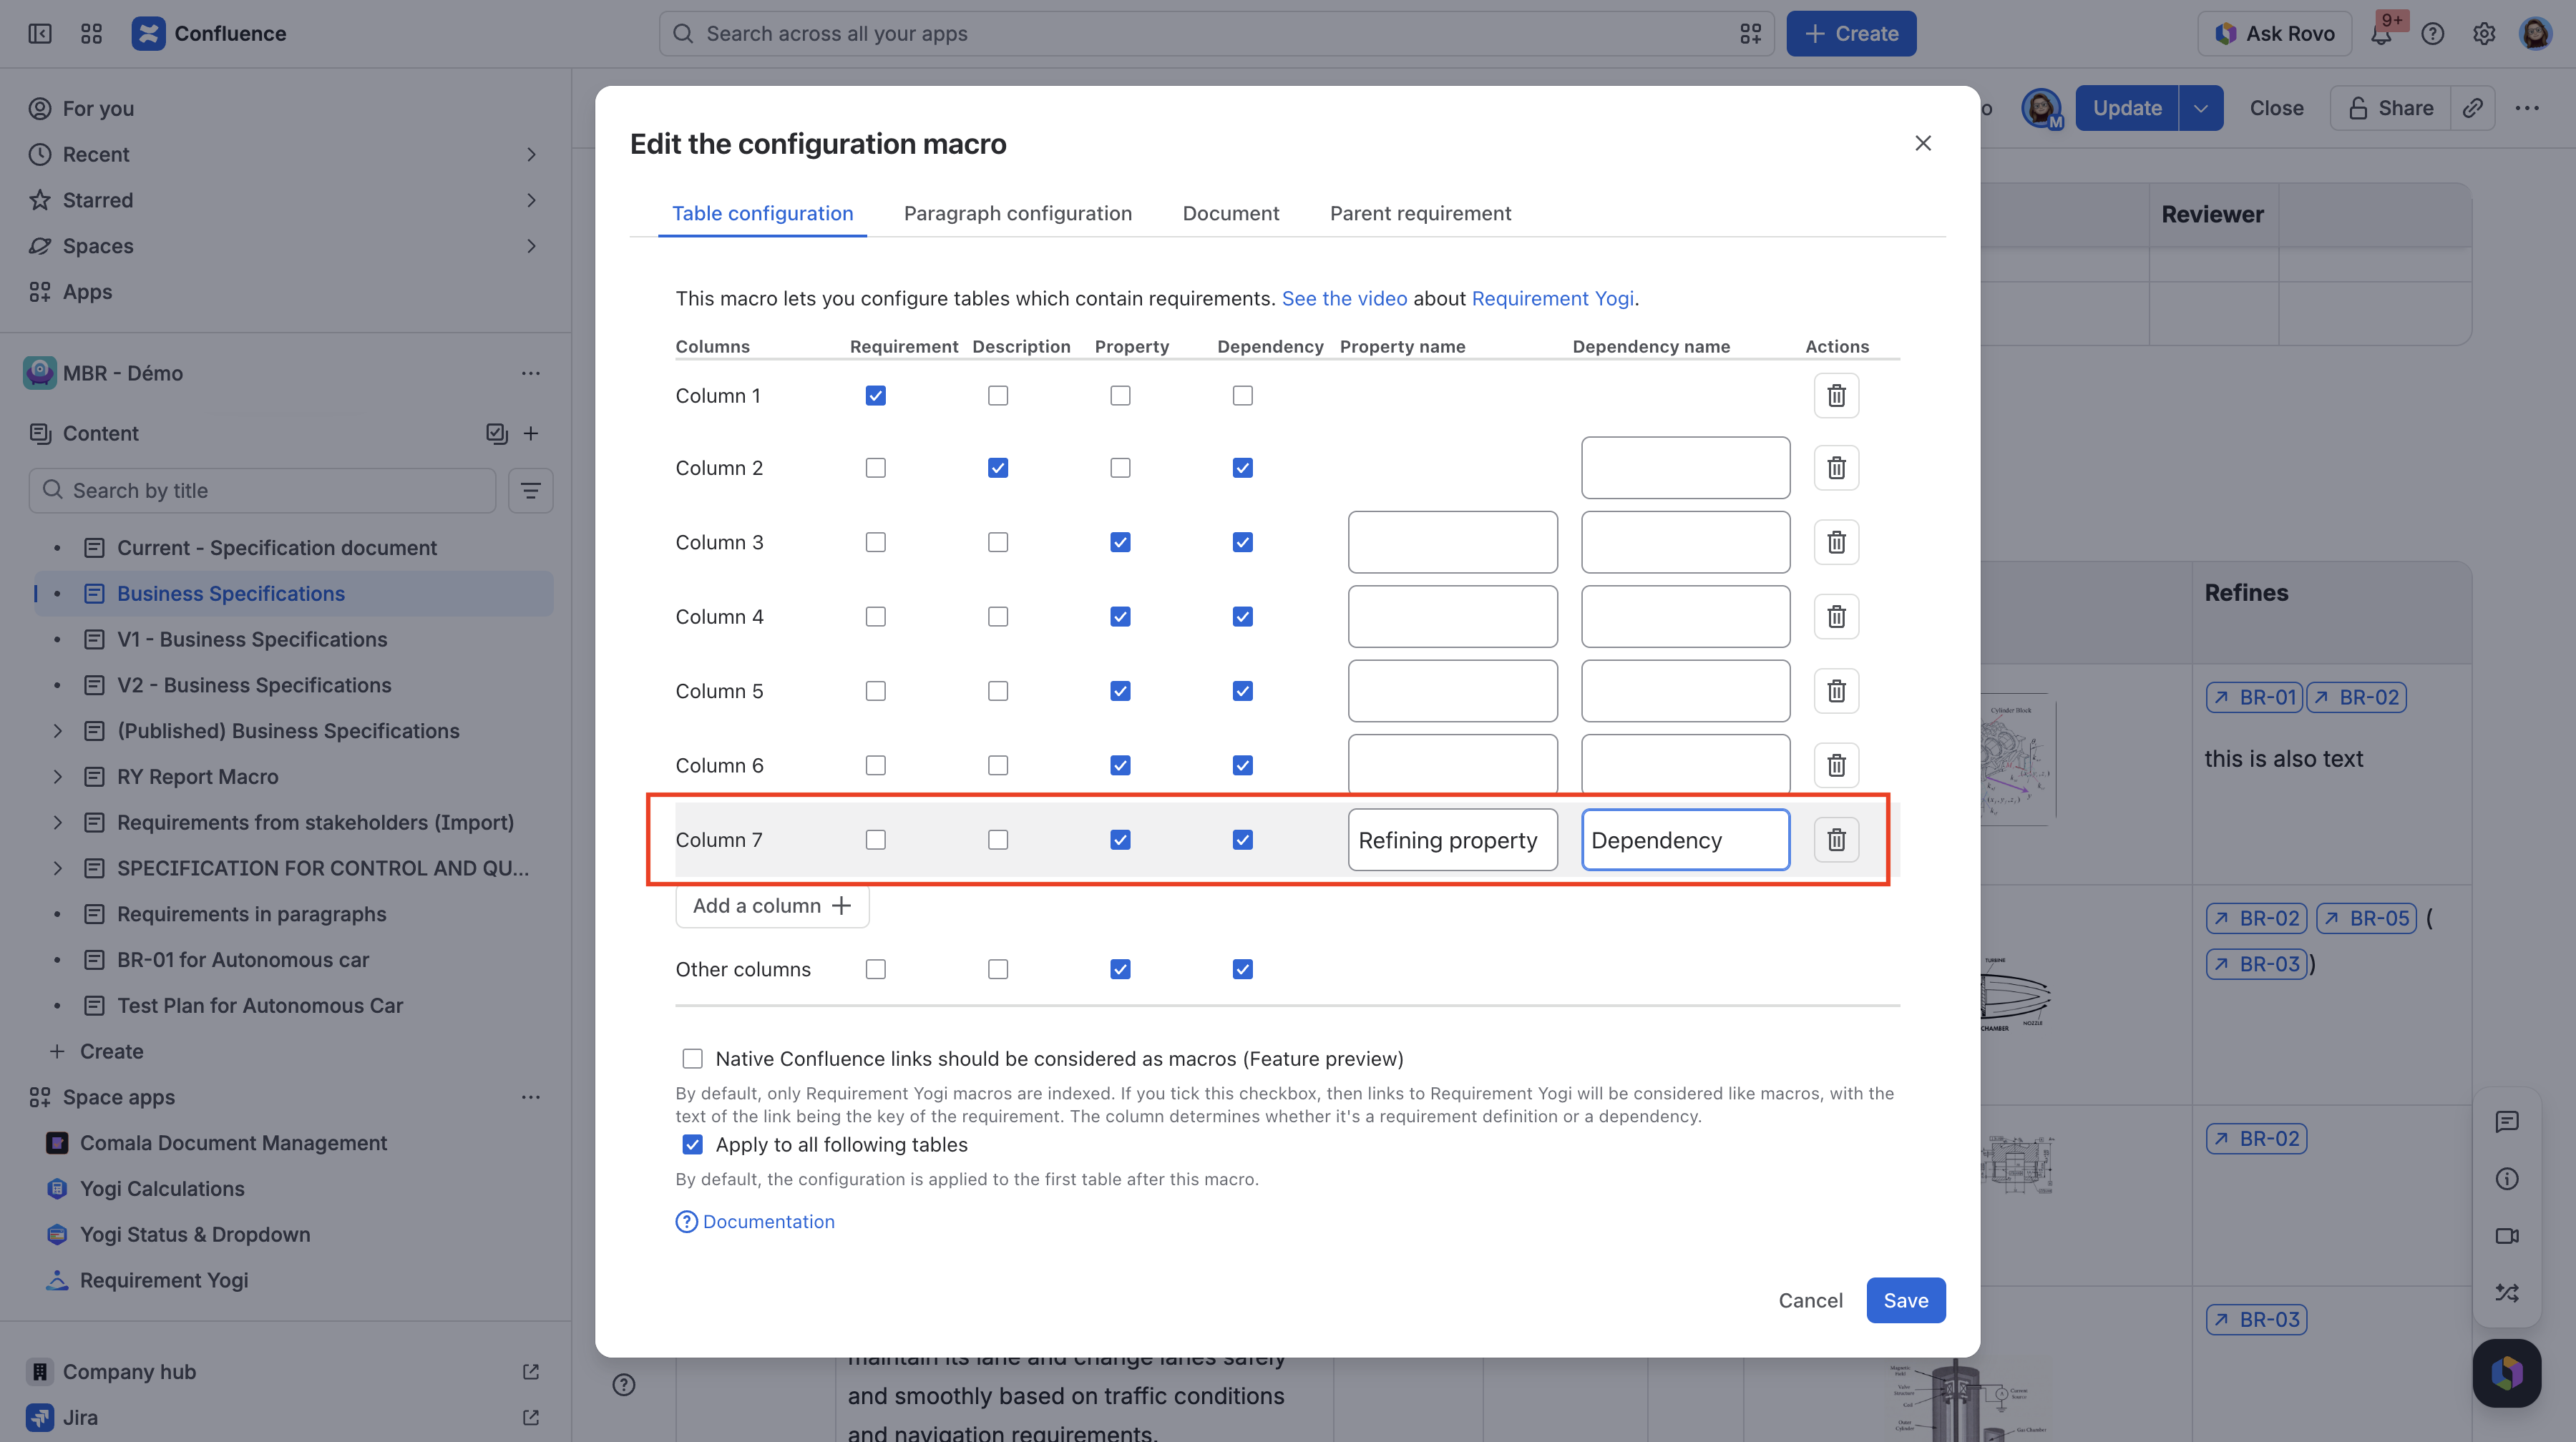This screenshot has height=1442, width=2576.
Task: Enable Native Confluence links checkbox
Action: 692,1059
